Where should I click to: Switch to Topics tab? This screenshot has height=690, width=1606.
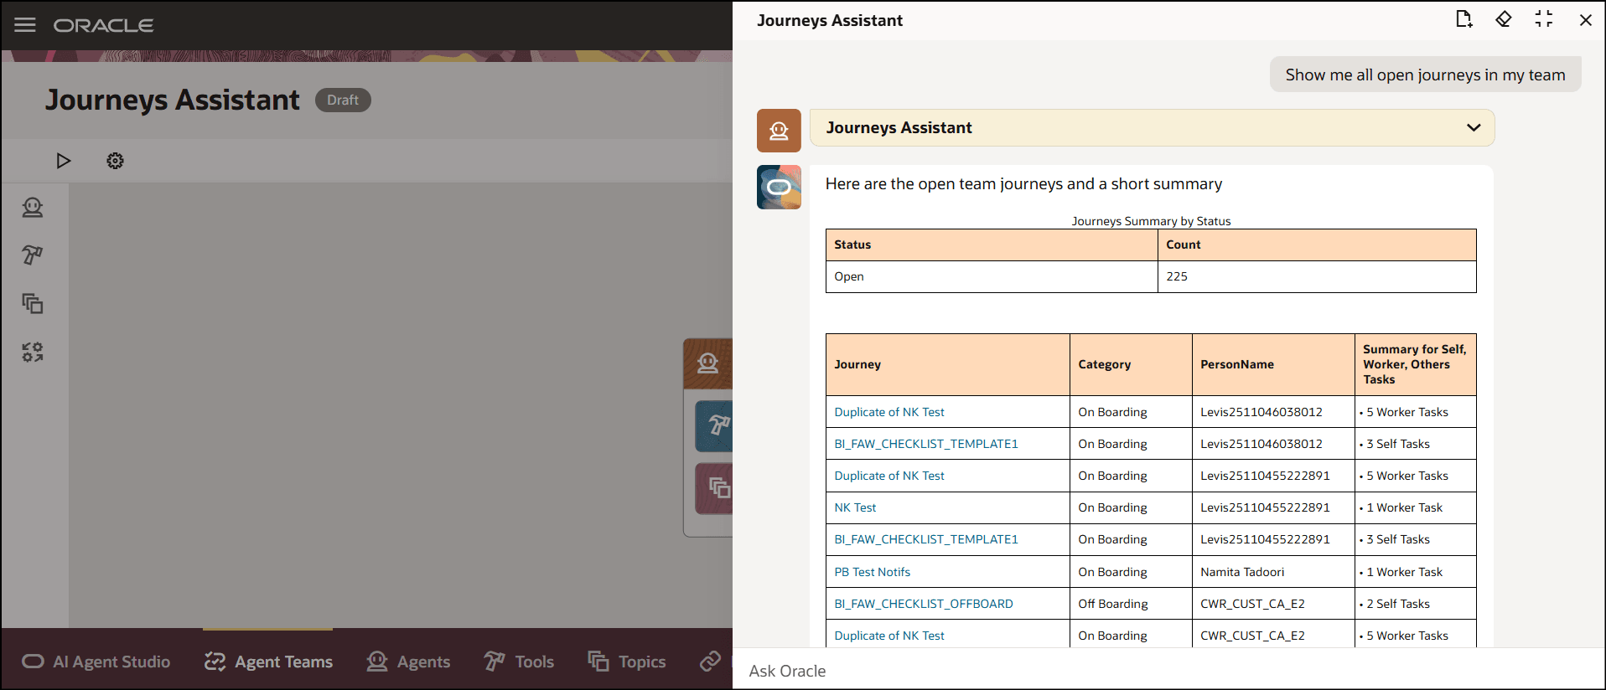[627, 662]
